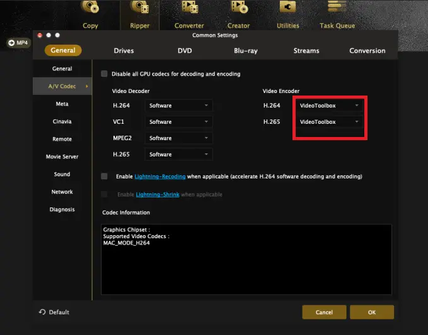Switch to the Streams tab
428x335 pixels.
(x=306, y=51)
